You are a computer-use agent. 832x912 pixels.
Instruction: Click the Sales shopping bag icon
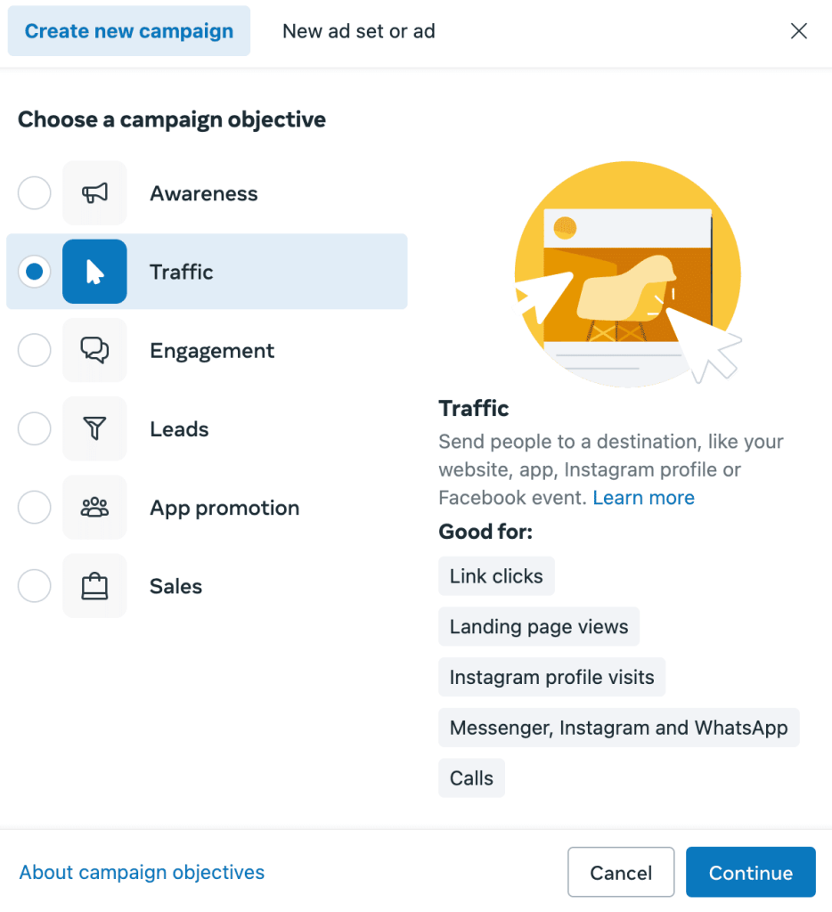click(94, 585)
